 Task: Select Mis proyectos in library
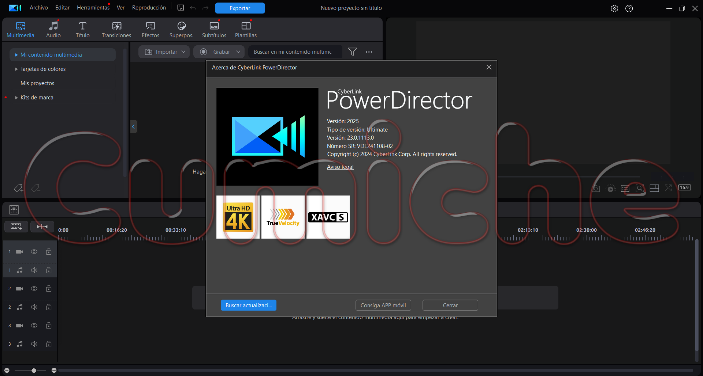[x=37, y=83]
